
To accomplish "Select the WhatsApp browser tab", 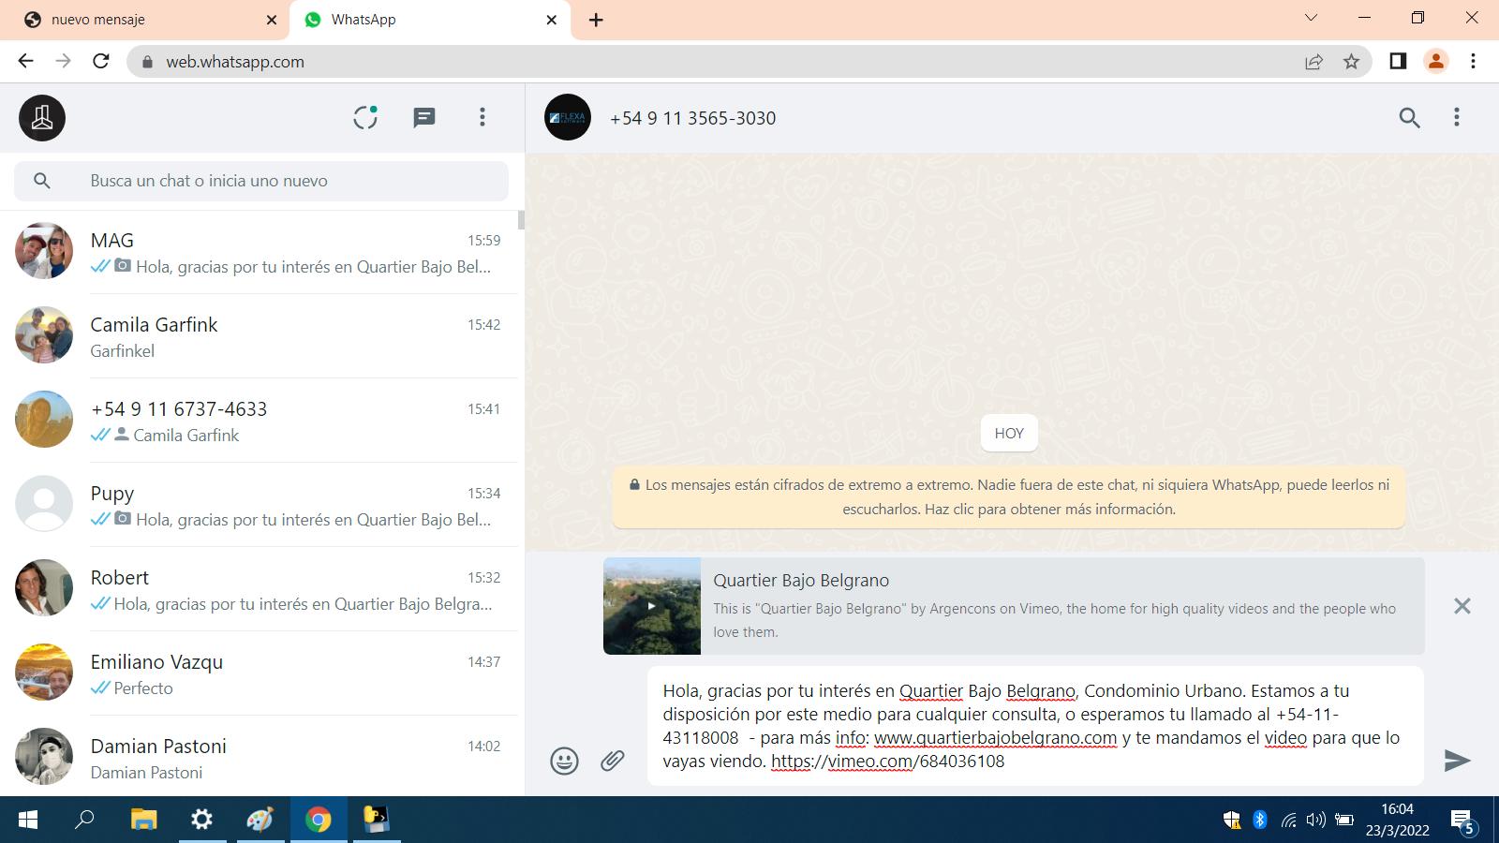I will pos(429,20).
